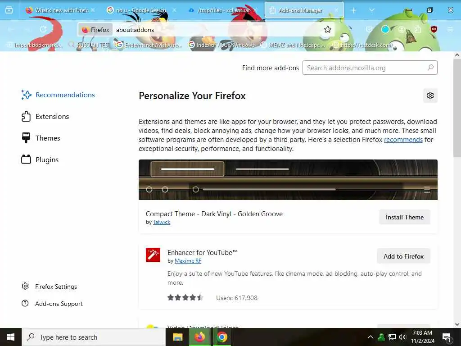Add Enhancer for YouTube to Firefox
Image resolution: width=461 pixels, height=346 pixels.
tap(403, 256)
